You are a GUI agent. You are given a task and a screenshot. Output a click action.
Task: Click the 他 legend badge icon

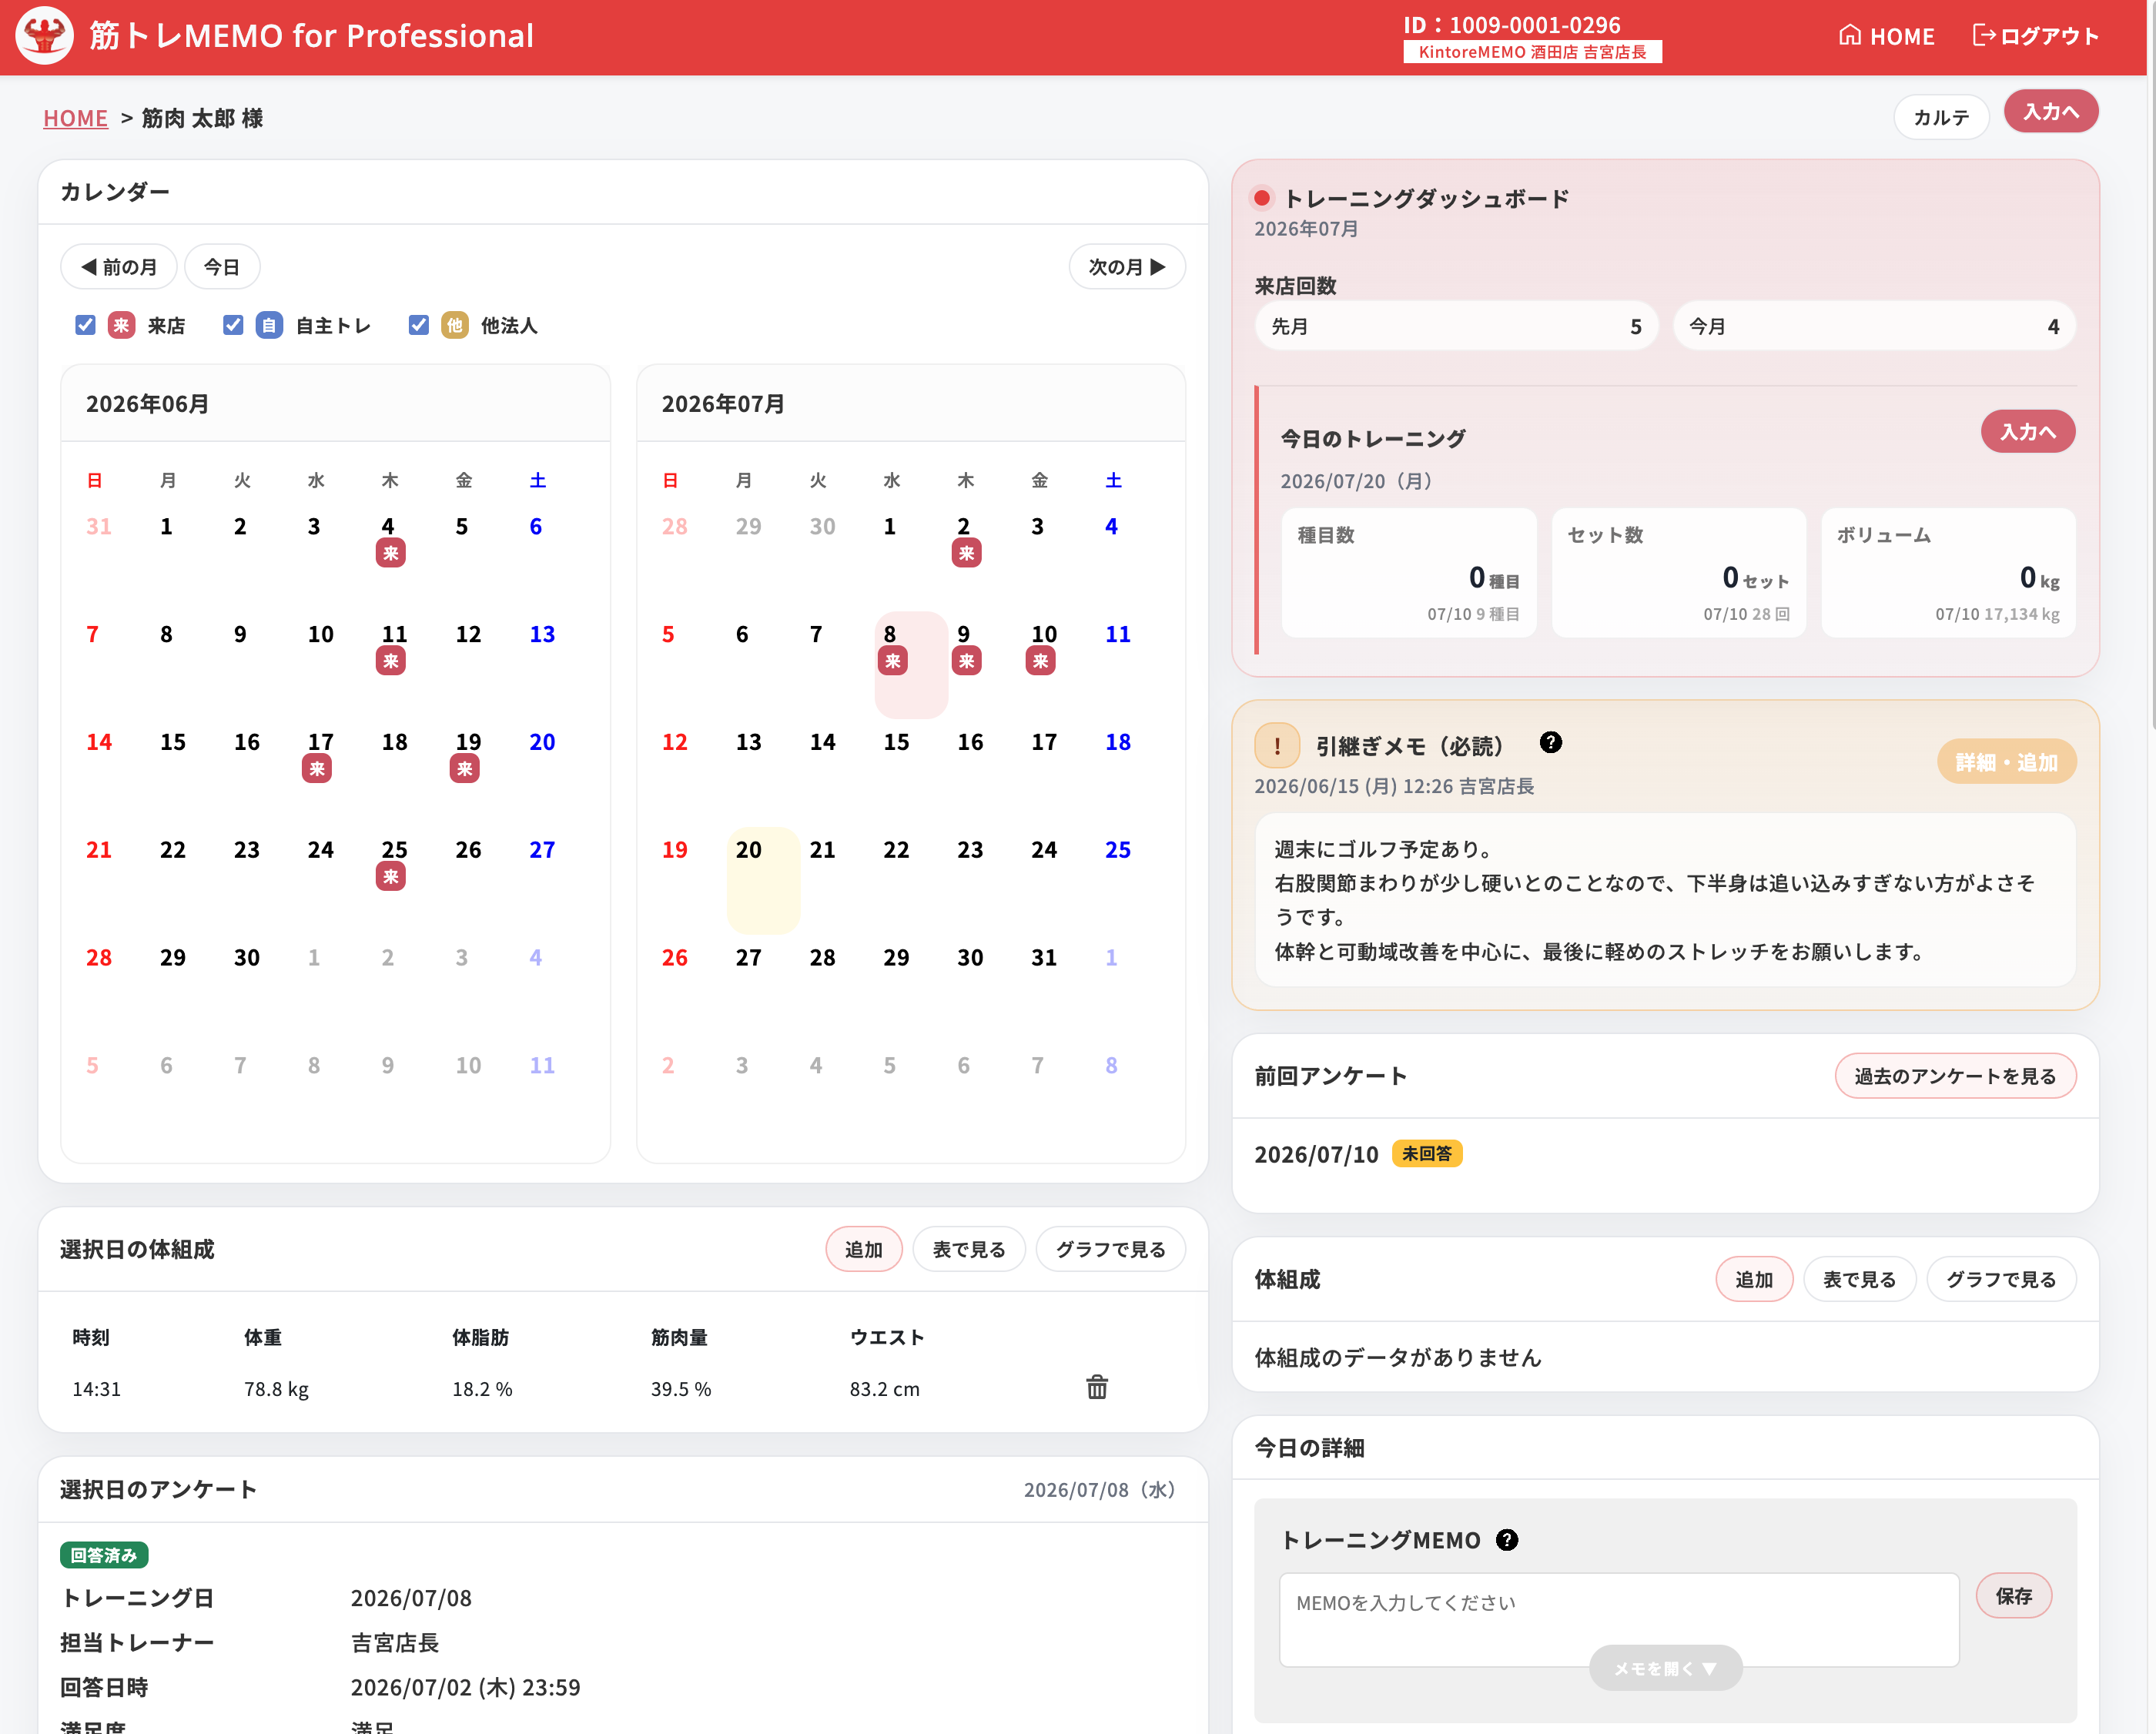click(x=455, y=325)
